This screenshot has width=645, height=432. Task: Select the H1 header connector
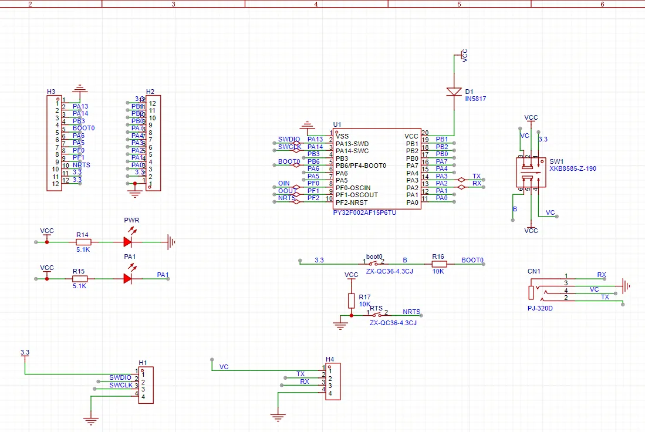146,384
